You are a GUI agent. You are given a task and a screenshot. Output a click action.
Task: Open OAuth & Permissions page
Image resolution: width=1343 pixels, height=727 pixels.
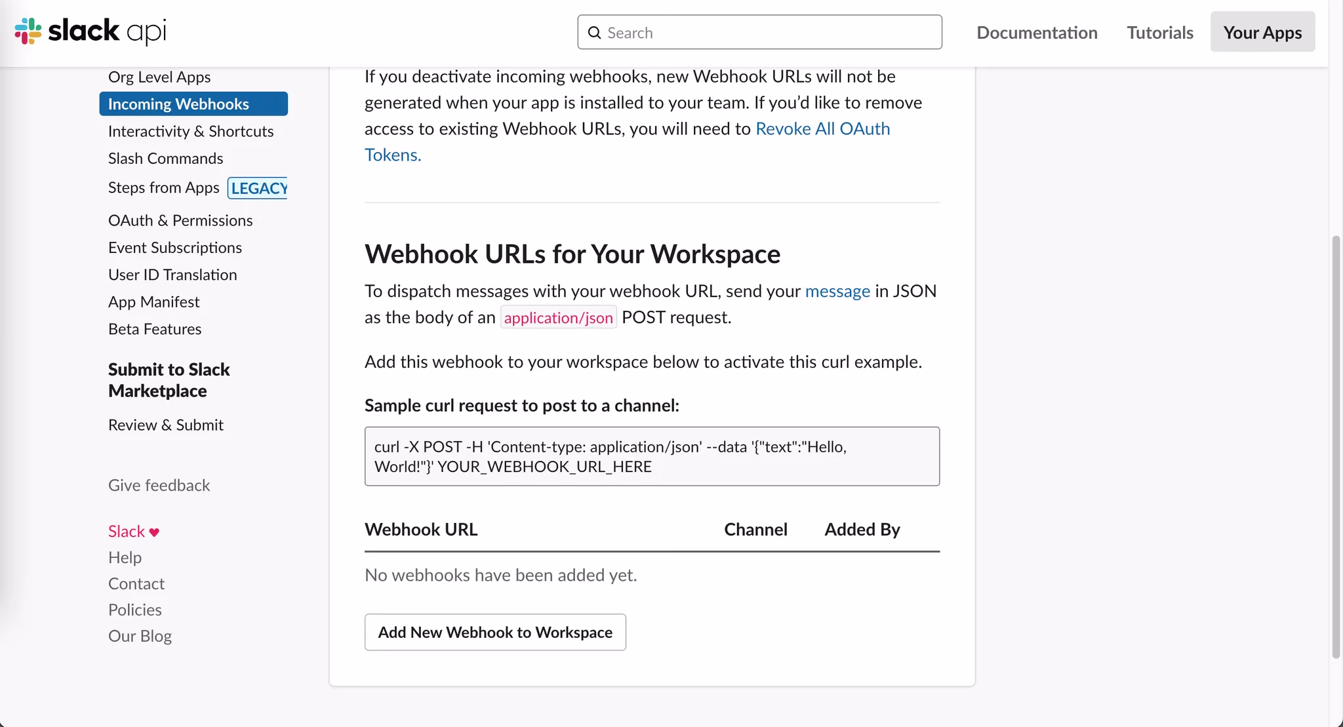pos(180,220)
